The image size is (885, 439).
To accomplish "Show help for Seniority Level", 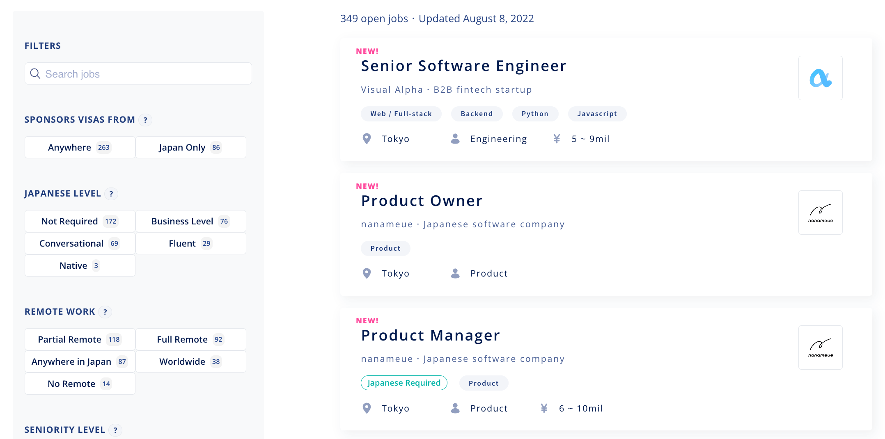I will [x=115, y=430].
